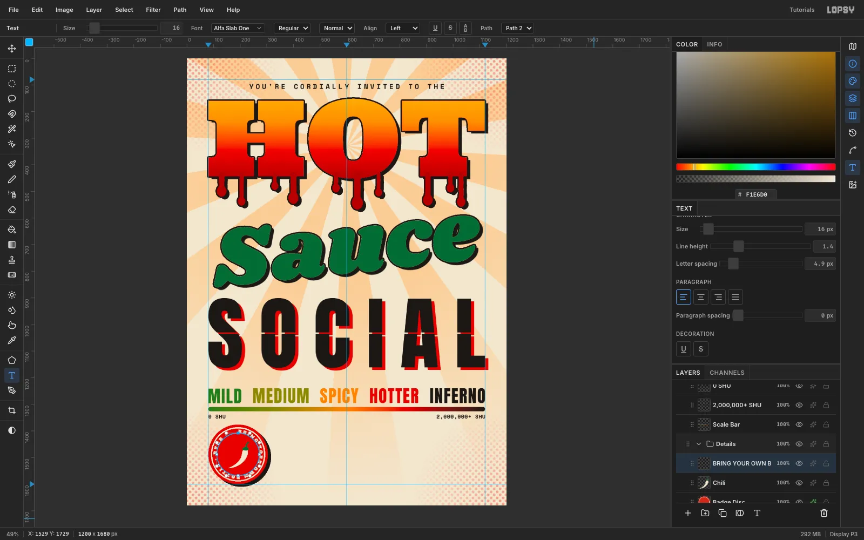Create a new layer group folder
This screenshot has width=864, height=540.
coord(705,513)
